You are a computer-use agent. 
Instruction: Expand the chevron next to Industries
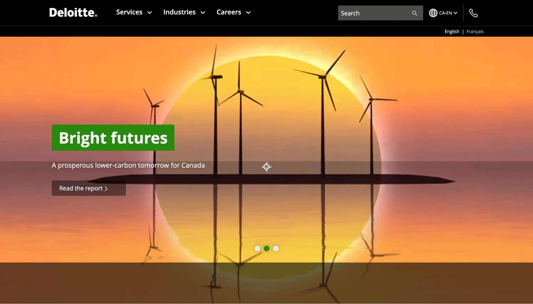(x=203, y=13)
